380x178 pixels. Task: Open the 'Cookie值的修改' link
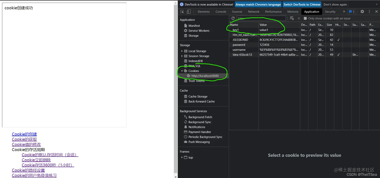(26, 145)
